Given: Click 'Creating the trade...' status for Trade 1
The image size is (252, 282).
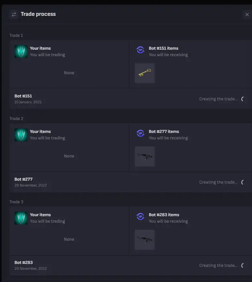Looking at the screenshot, I should (x=218, y=99).
